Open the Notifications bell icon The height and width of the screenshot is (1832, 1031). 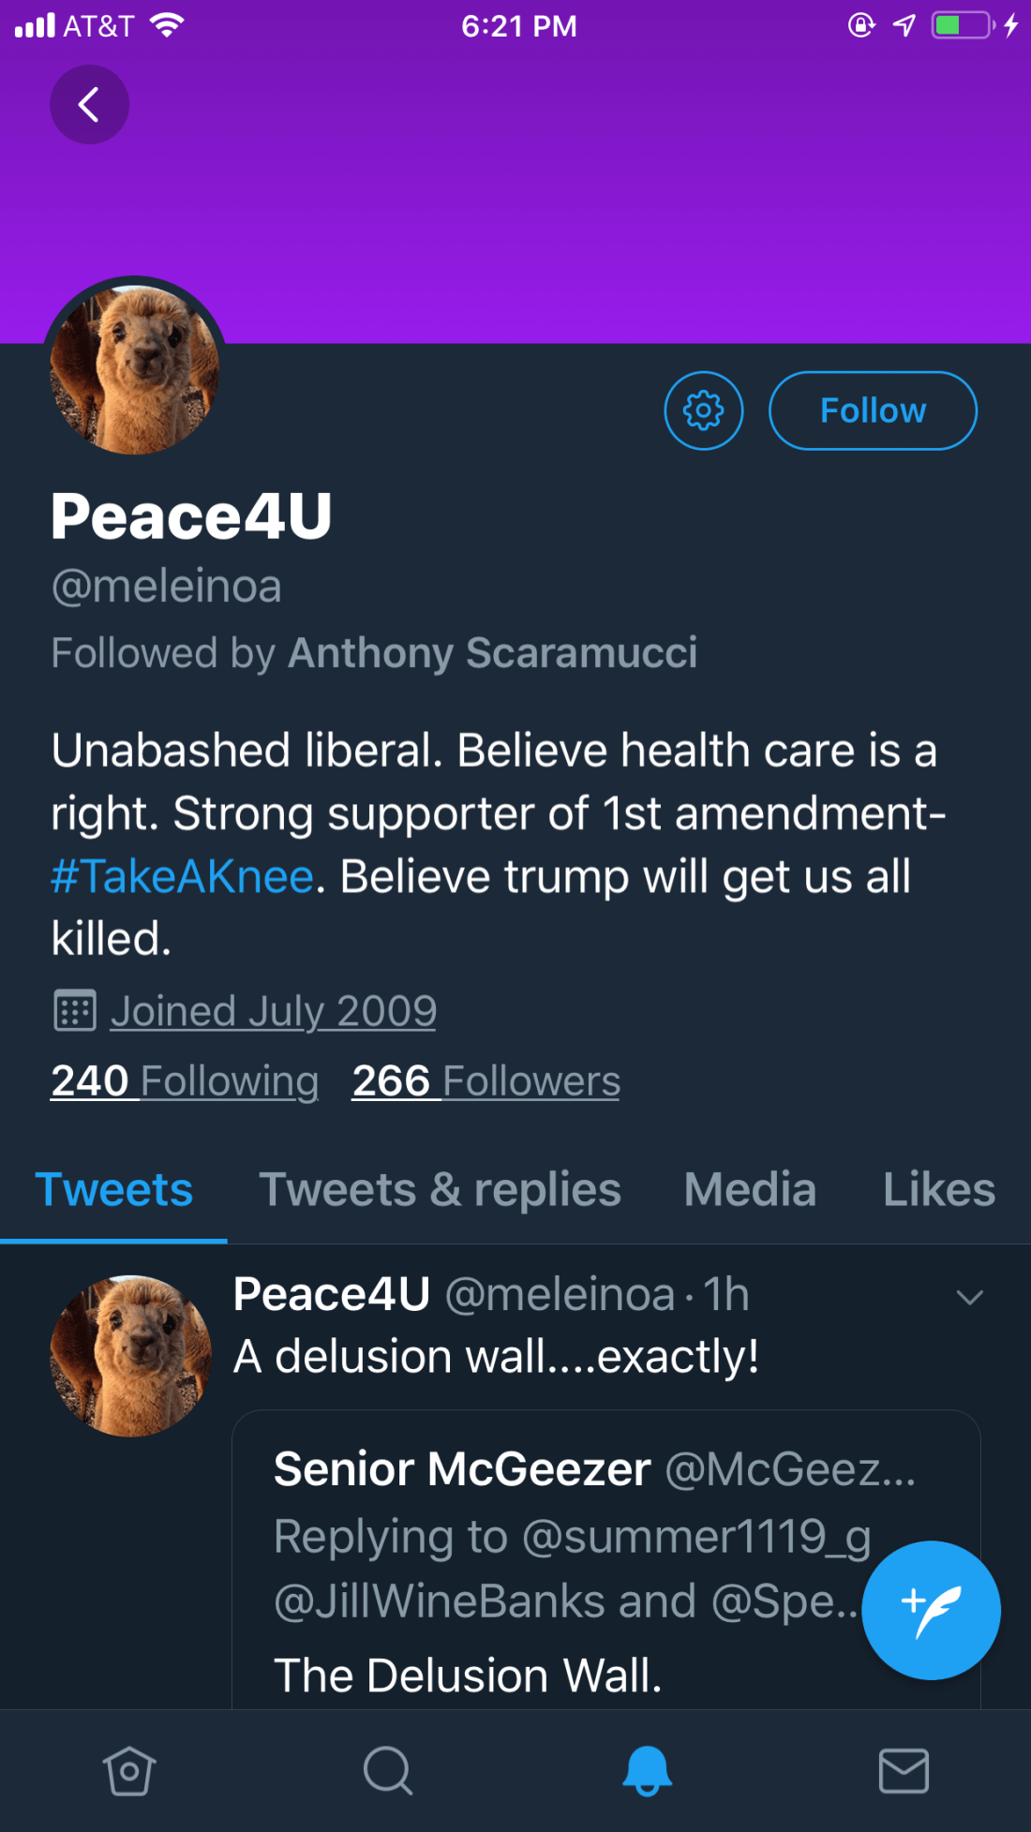coord(647,1771)
